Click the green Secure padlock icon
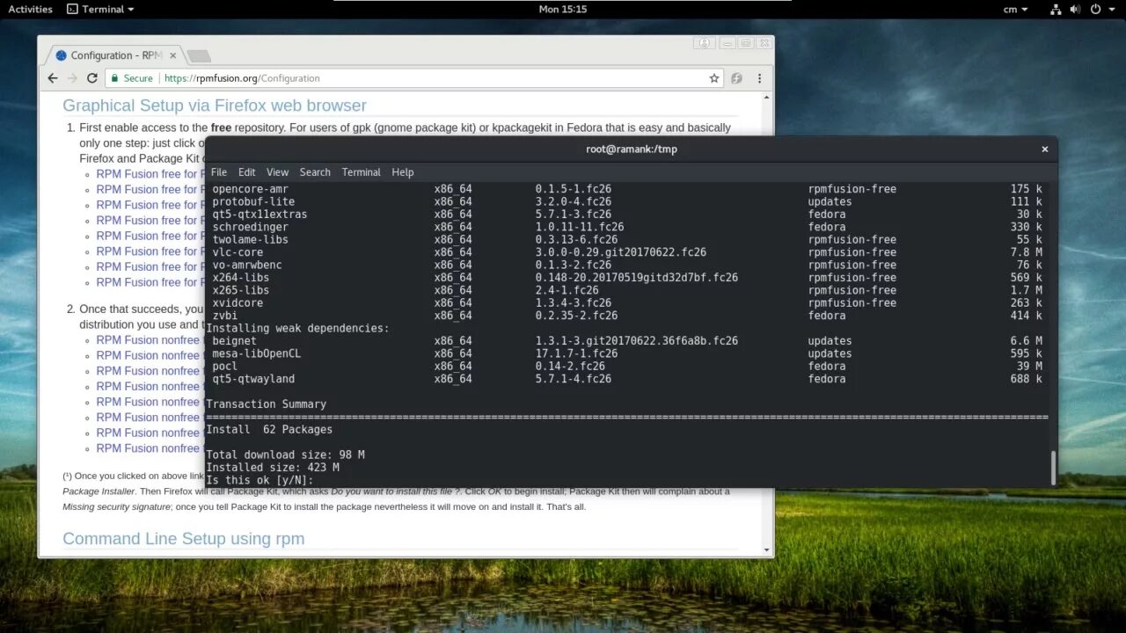This screenshot has width=1126, height=633. click(x=113, y=78)
